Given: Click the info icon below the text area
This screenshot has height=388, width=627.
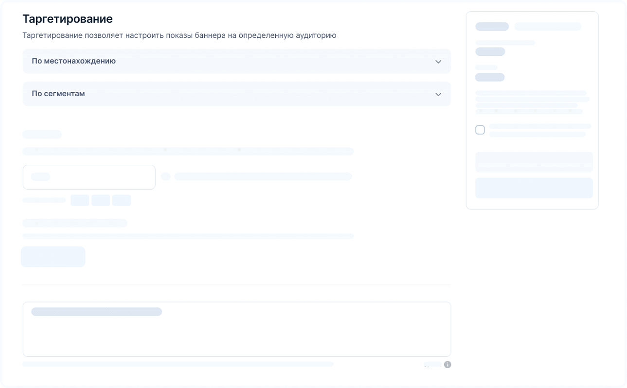Looking at the screenshot, I should click(448, 364).
